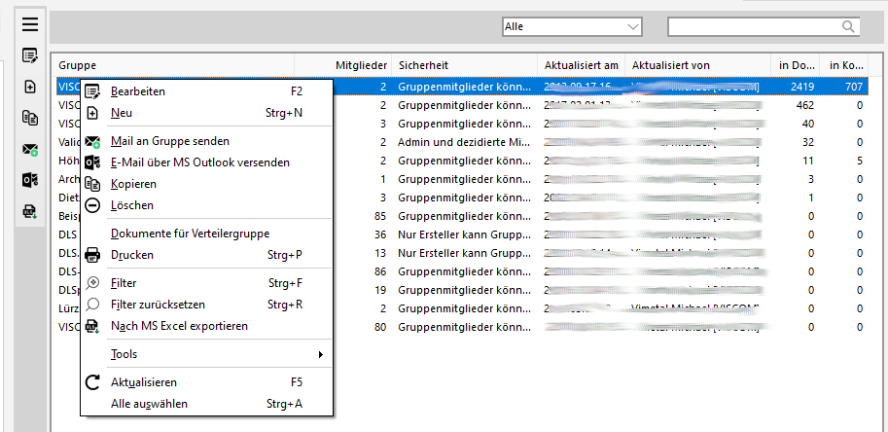Open the Alle dropdown filter

572,26
